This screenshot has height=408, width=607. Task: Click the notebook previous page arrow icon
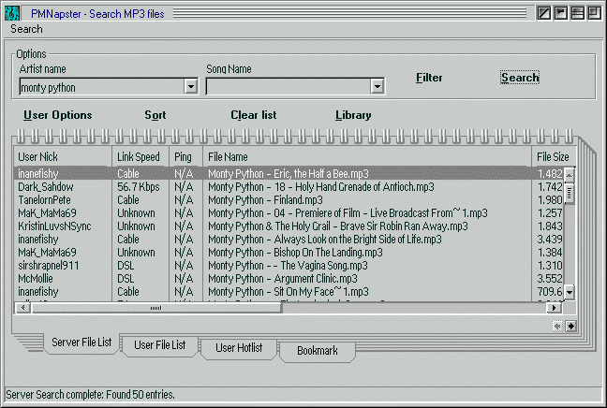tap(557, 327)
